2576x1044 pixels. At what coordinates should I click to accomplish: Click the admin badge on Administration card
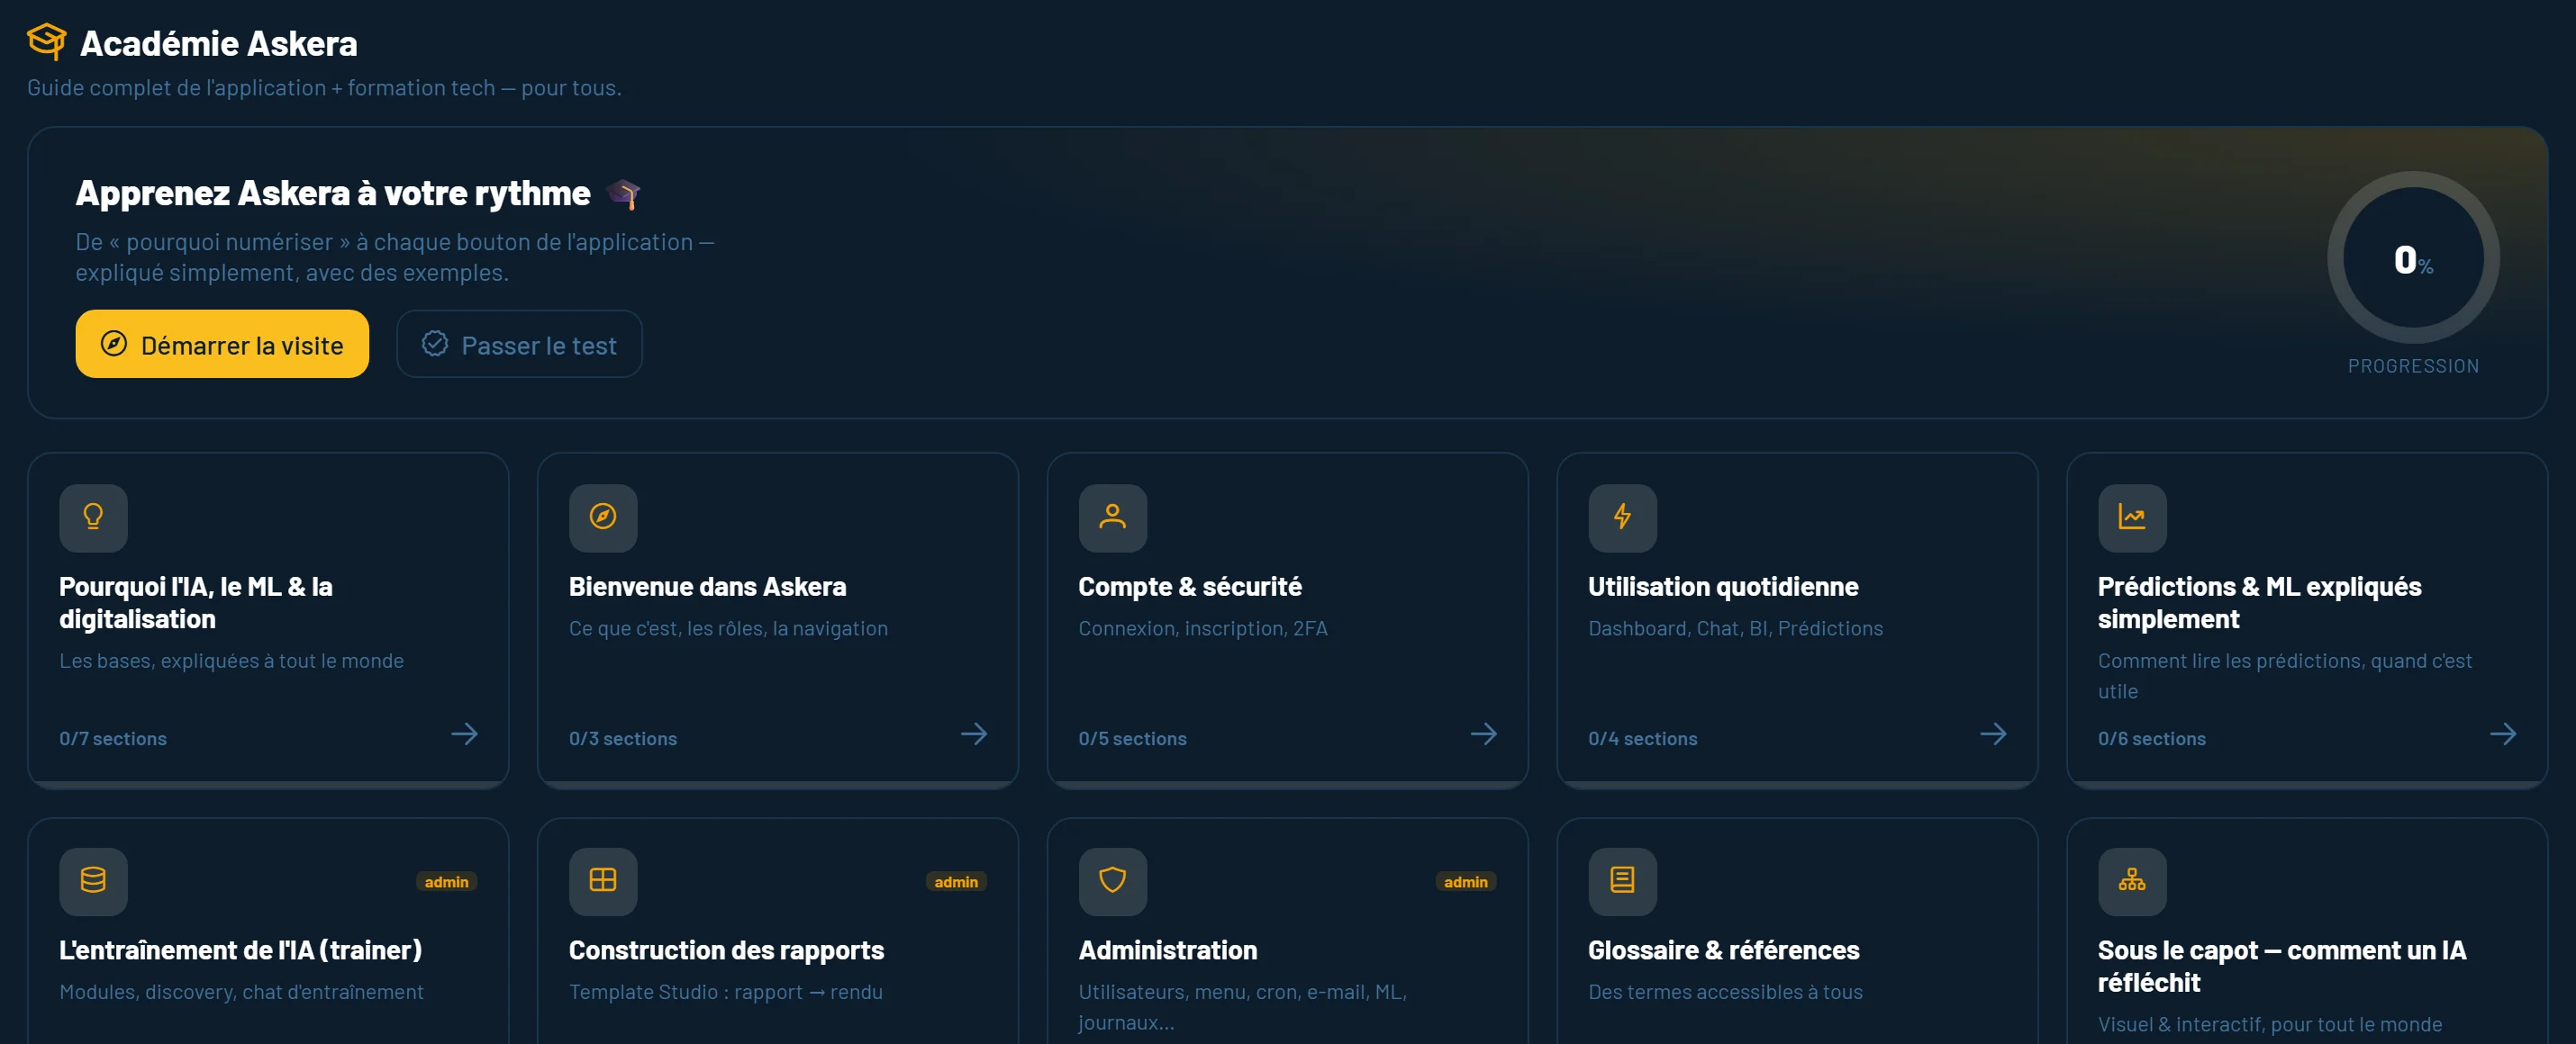pos(1465,881)
